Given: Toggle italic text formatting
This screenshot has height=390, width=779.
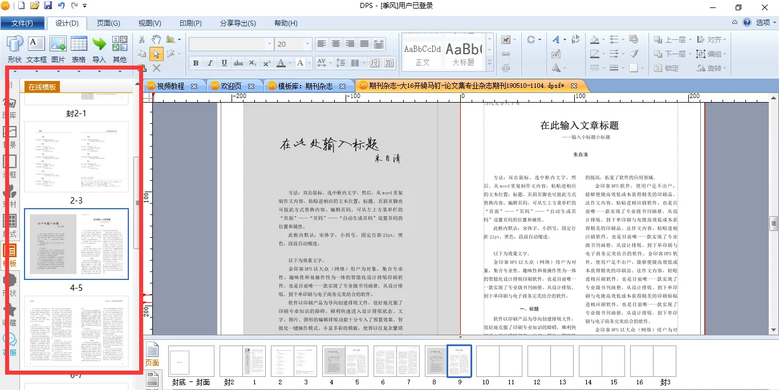Looking at the screenshot, I should tap(210, 63).
